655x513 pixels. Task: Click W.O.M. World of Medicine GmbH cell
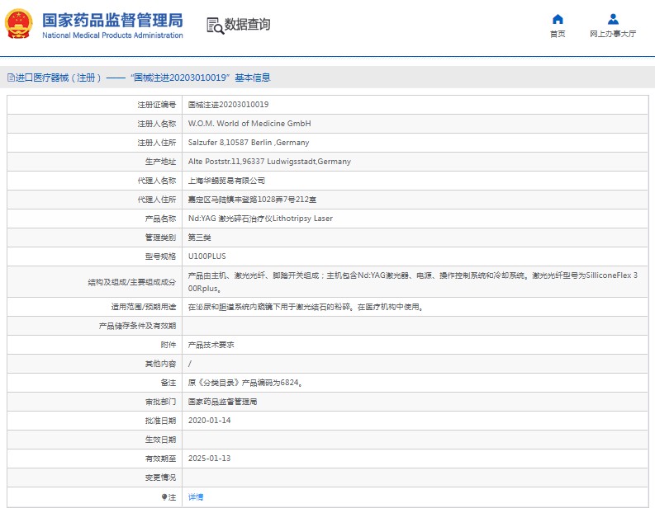(249, 124)
